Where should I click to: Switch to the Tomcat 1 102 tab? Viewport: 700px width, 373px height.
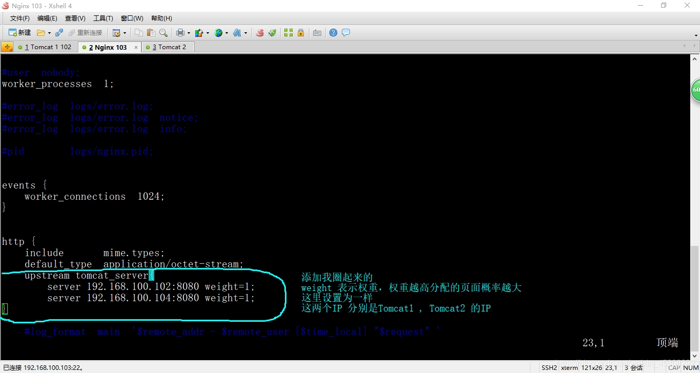click(46, 47)
